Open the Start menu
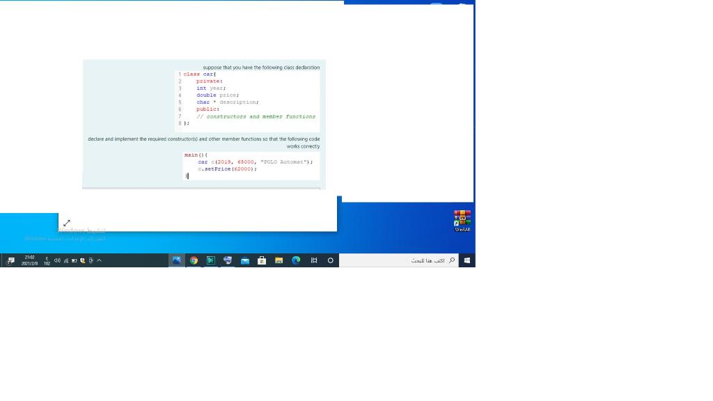713x401 pixels. (468, 260)
